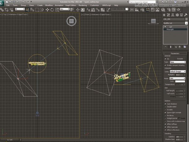Toggle the Invisible checkbox
189x142 pixels.
165,110
